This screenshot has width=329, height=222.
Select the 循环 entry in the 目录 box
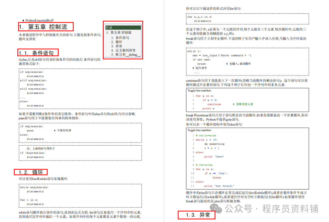pyautogui.click(x=119, y=42)
